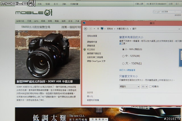Click 活動 in the top site menu

pyautogui.click(x=64, y=4)
